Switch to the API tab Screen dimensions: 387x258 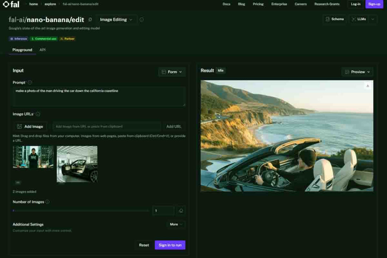[42, 50]
